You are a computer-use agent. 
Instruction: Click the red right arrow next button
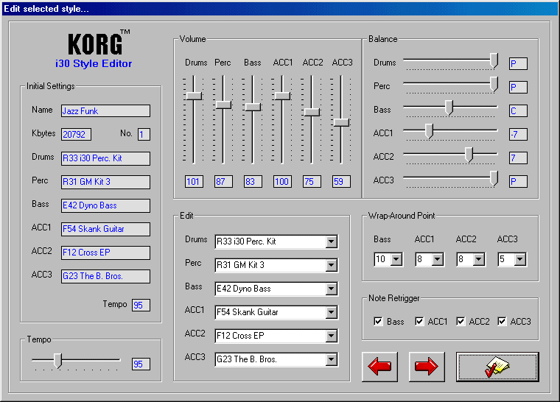(x=427, y=367)
